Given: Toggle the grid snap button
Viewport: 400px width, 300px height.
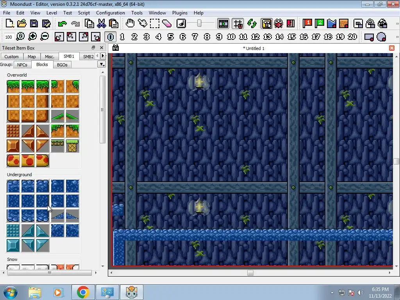Looking at the screenshot, I should point(238,23).
